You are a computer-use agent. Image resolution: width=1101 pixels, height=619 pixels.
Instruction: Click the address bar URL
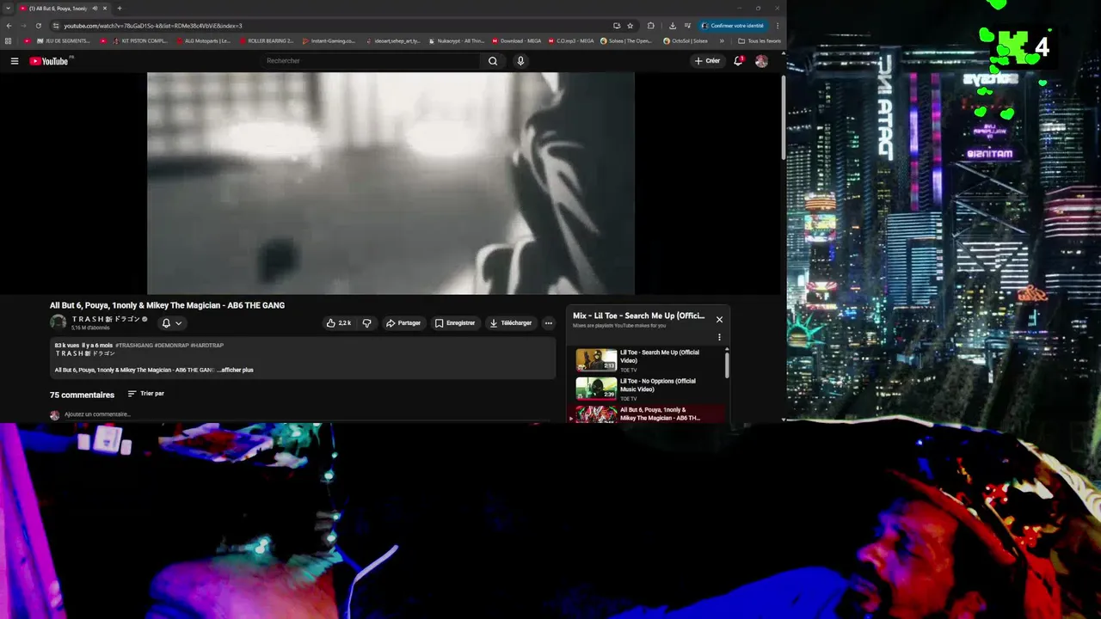(x=153, y=26)
